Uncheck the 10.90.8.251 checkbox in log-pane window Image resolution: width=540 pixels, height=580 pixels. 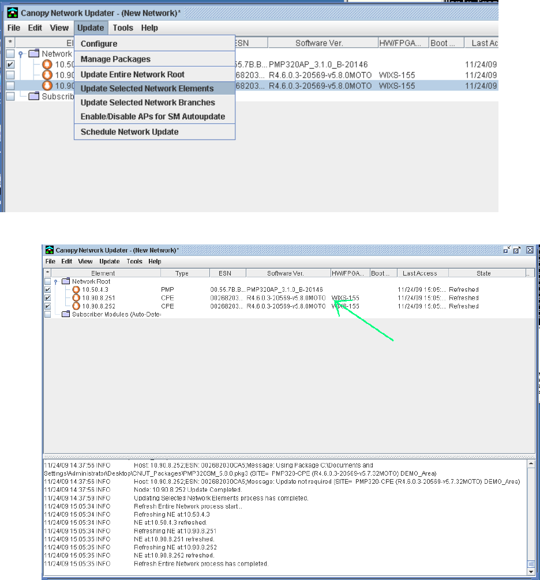pyautogui.click(x=48, y=297)
